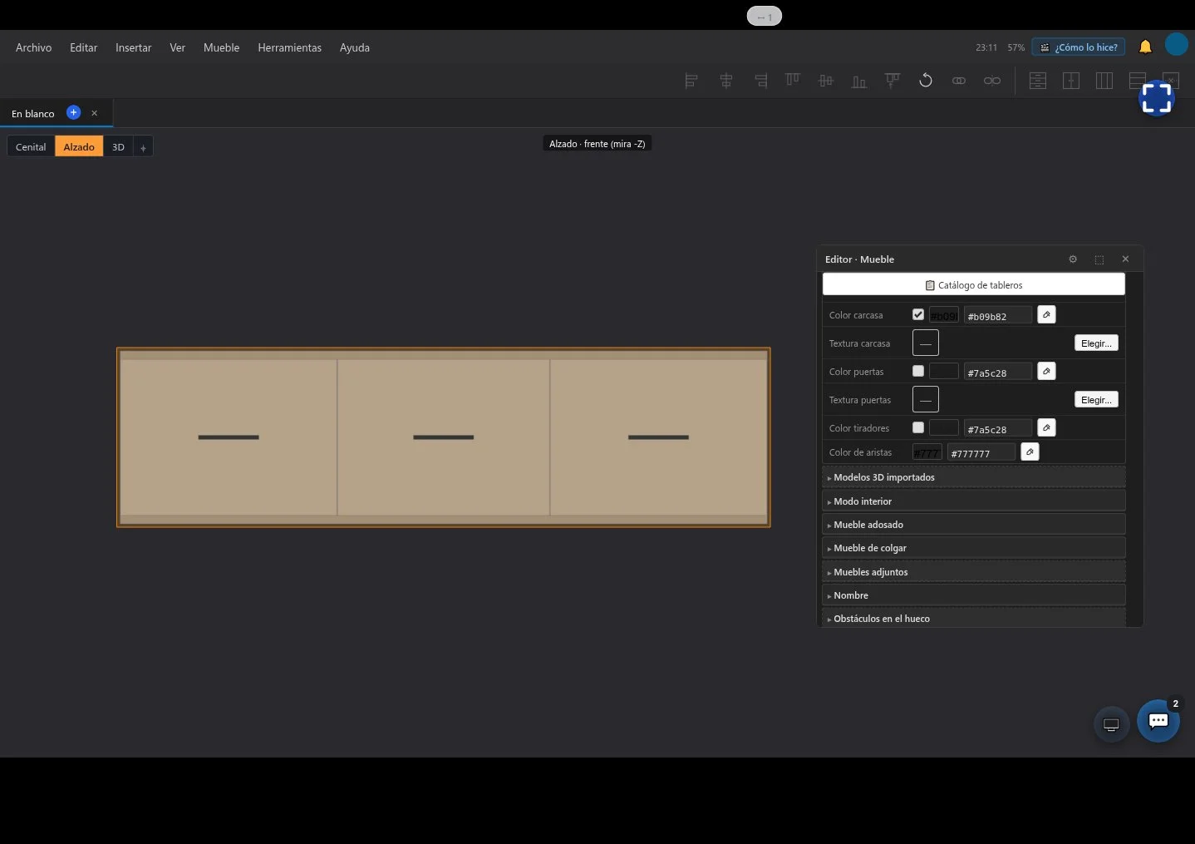Screen dimensions: 1195x844
Task: Switch to the 3D view tab
Action: pos(118,146)
